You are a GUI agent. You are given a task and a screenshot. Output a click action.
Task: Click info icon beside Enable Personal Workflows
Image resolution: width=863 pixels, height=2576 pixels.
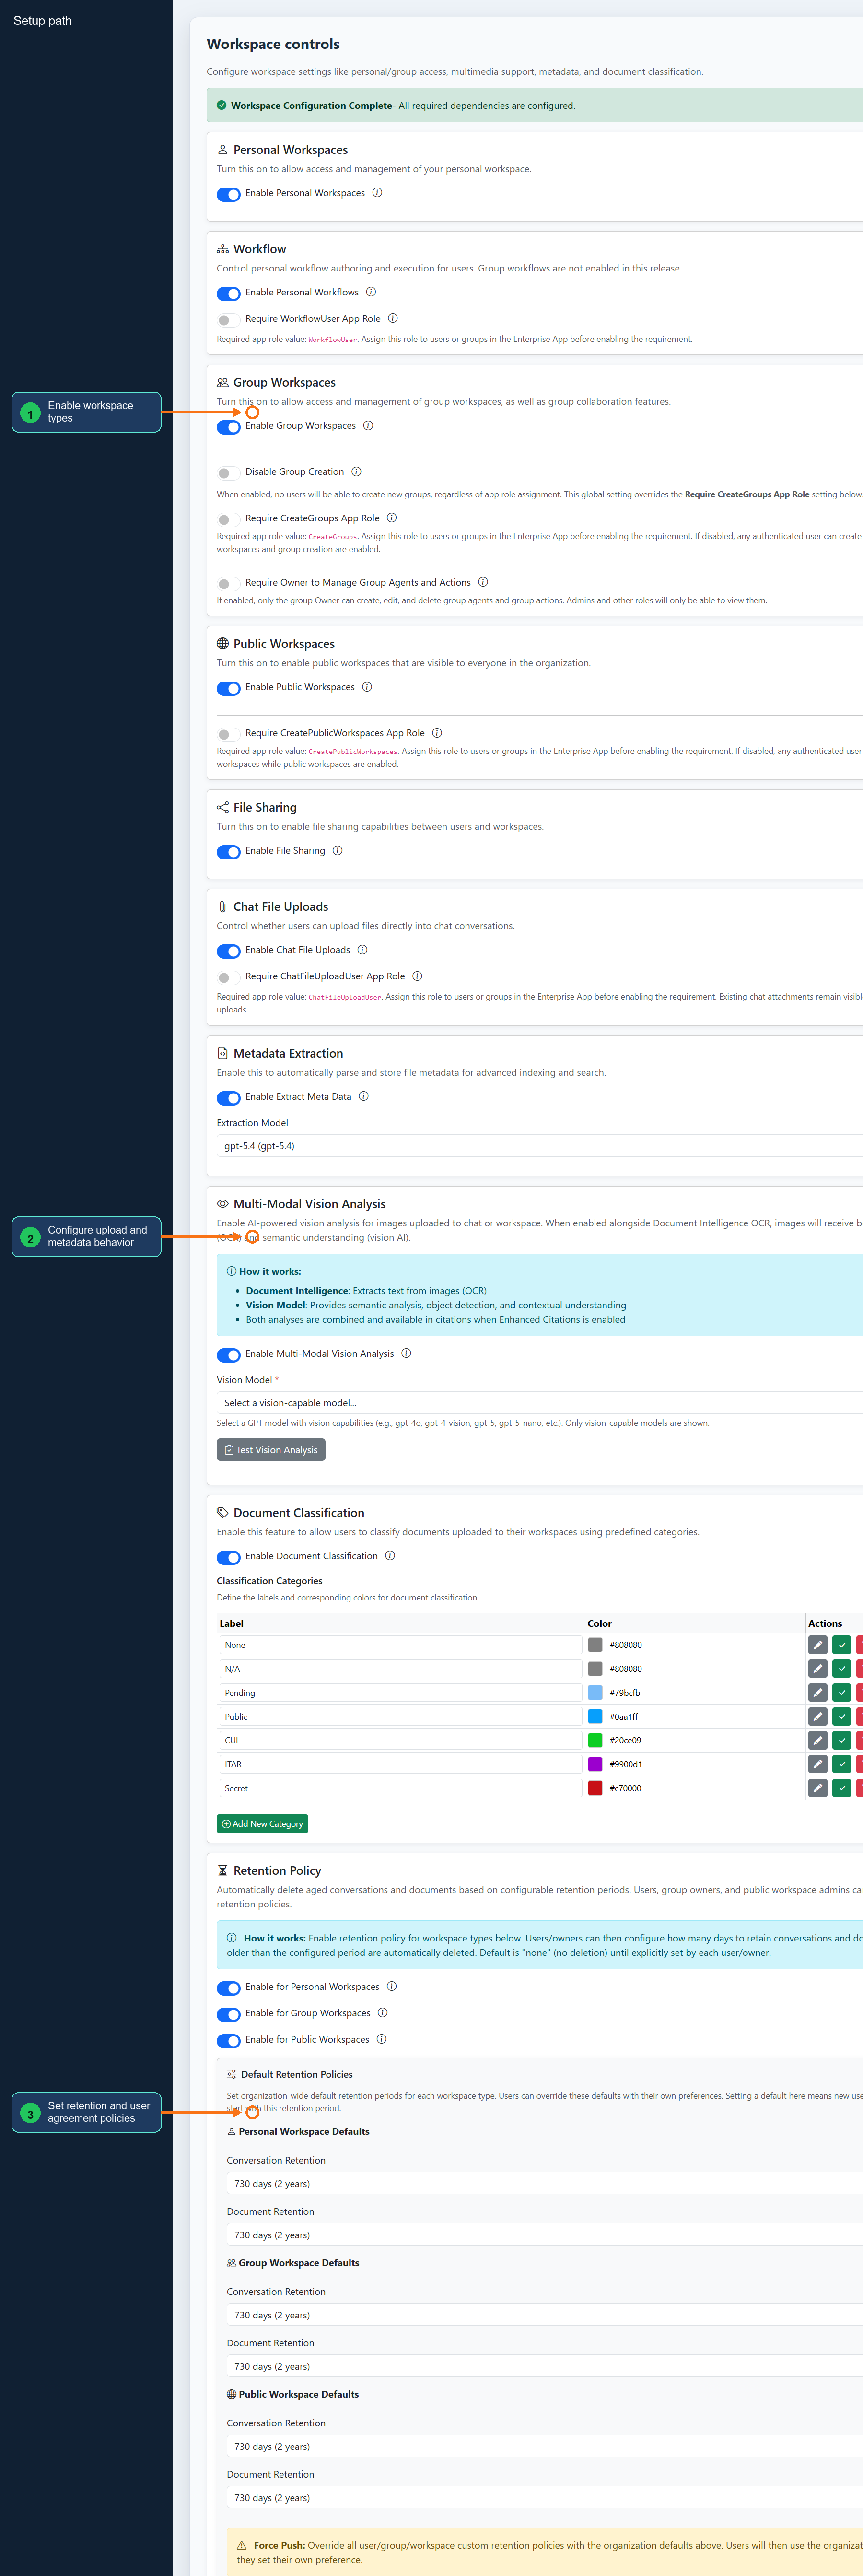371,292
